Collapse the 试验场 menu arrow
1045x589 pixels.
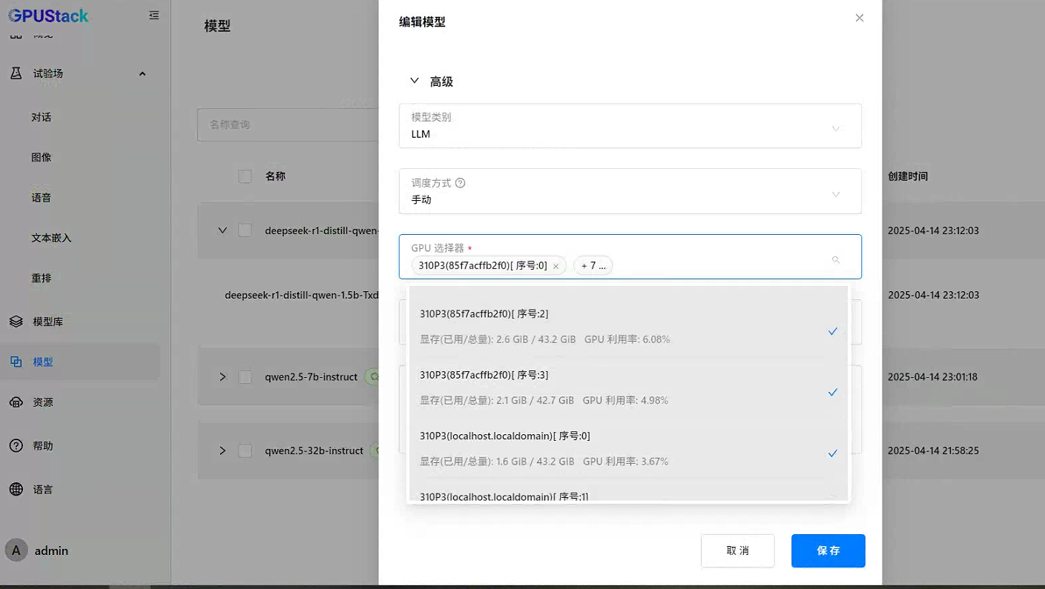coord(142,73)
